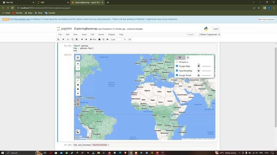
Task: Open the cell type Code dropdown
Action: (x=118, y=40)
